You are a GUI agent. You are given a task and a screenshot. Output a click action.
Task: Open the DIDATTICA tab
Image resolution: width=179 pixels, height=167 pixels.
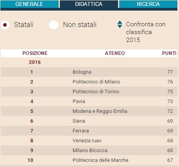click(89, 4)
